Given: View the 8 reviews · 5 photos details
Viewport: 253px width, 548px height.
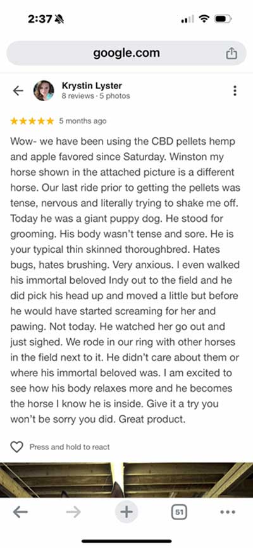Looking at the screenshot, I should tap(96, 96).
